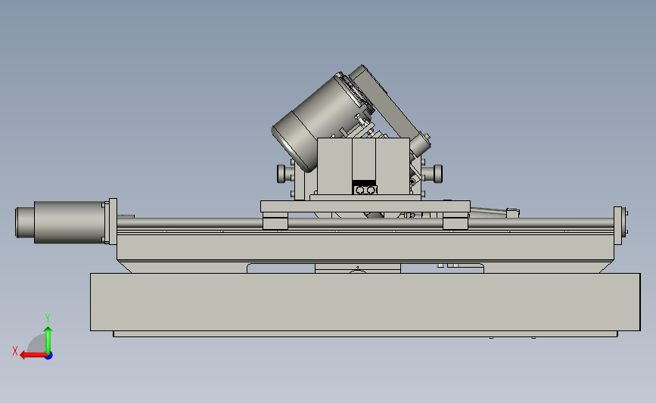Click the blue Z axis dot on the triad
Viewport: 656px width, 403px height.
(48, 356)
